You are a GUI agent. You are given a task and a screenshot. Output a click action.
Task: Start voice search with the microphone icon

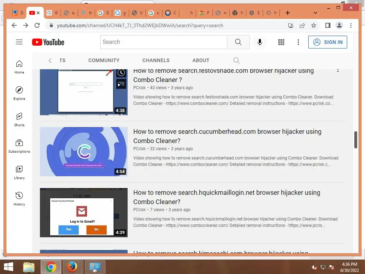(x=260, y=42)
